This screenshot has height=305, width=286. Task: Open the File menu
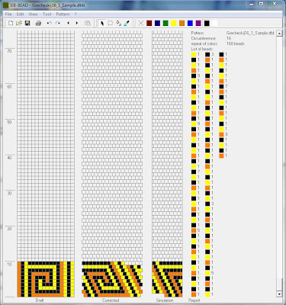(x=8, y=14)
